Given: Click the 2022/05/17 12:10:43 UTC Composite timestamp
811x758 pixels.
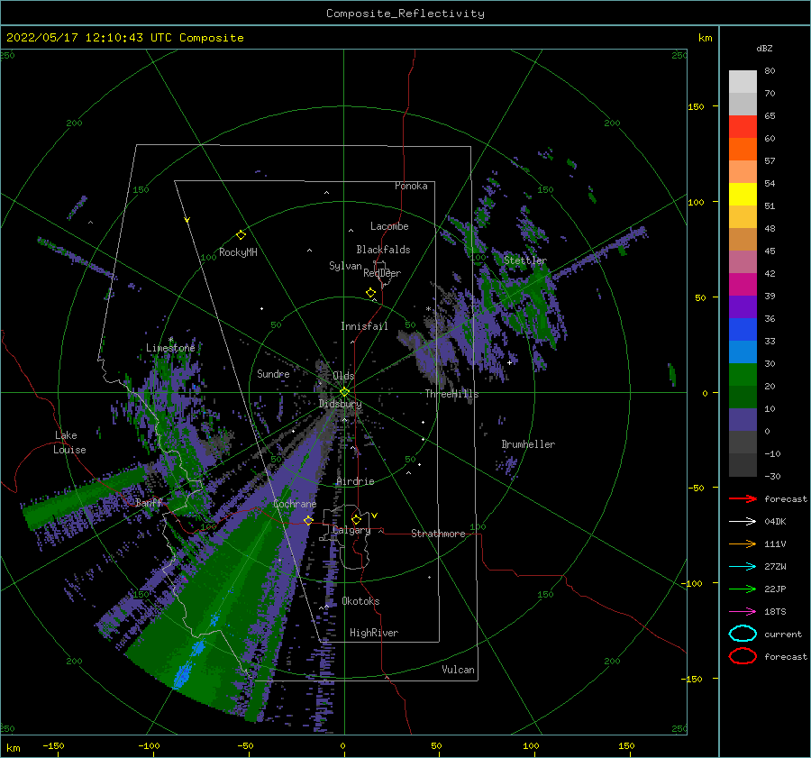Looking at the screenshot, I should pos(125,38).
